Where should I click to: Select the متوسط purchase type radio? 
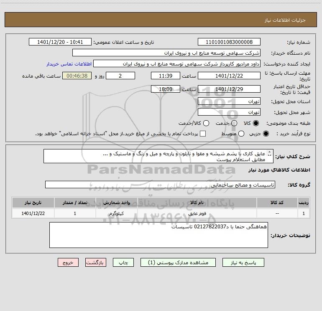(x=241, y=134)
